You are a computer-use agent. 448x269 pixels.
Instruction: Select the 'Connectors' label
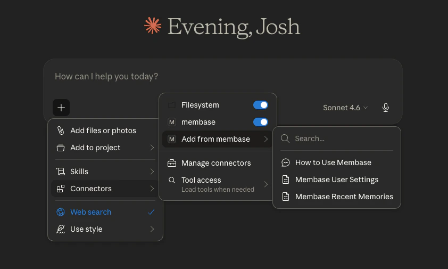91,189
